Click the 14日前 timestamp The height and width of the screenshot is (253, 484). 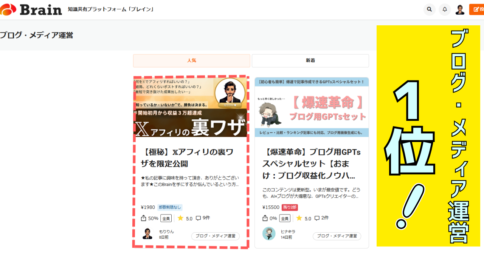click(286, 238)
